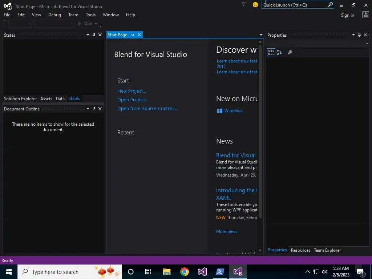Sort properties alphabetically with A-Z icon
The height and width of the screenshot is (279, 372).
pos(279,52)
